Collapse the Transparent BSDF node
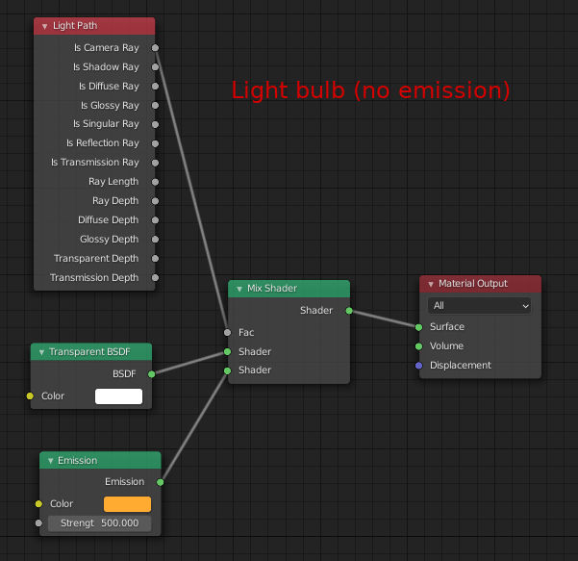The width and height of the screenshot is (578, 561). tap(41, 352)
